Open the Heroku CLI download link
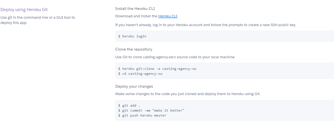The height and width of the screenshot is (122, 334). [168, 16]
